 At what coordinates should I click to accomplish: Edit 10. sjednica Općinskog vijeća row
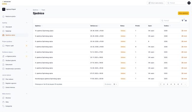(184, 31)
